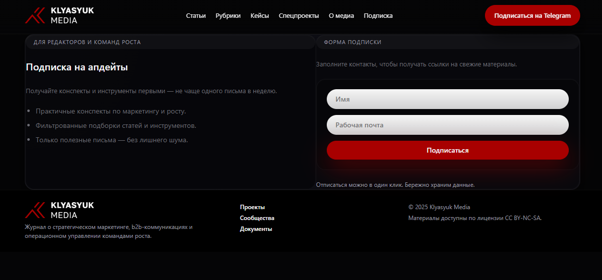Open the О медиа page
Screen dimensions: 602x280
tap(341, 16)
